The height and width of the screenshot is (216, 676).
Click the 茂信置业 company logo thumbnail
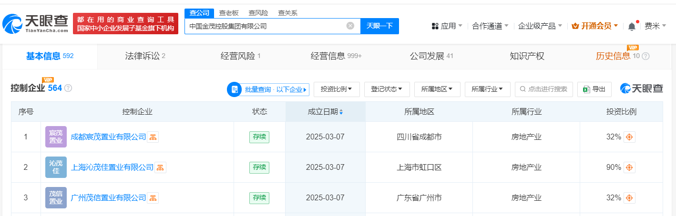pyautogui.click(x=56, y=197)
